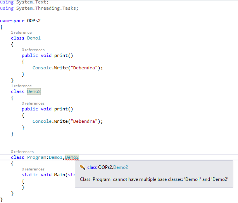Click the highlighted Demo2 class name declaration

point(34,91)
